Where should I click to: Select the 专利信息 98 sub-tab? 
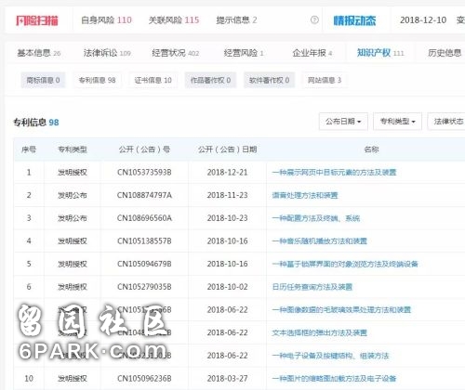(97, 80)
